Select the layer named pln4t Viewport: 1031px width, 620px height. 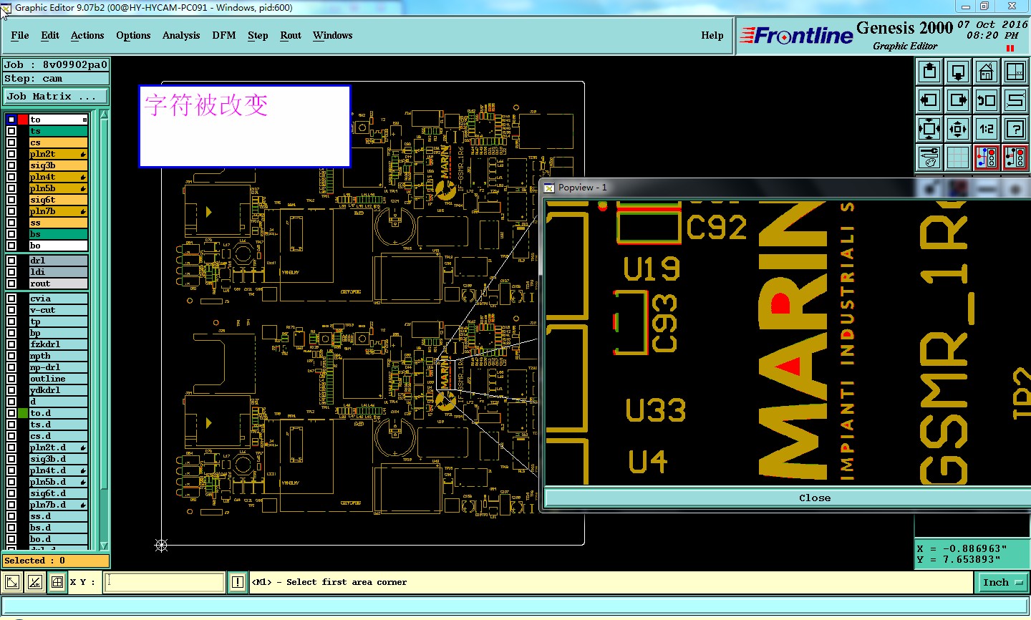click(58, 177)
